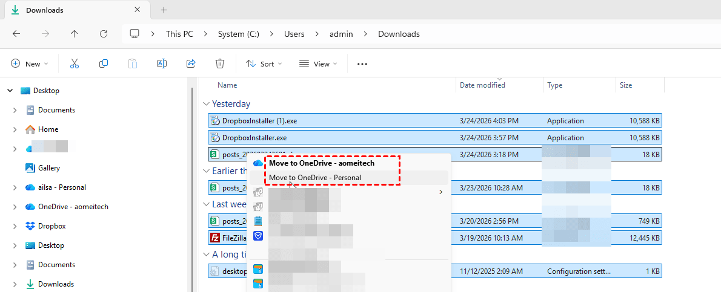Click System (C:) breadcrumb

click(x=239, y=34)
